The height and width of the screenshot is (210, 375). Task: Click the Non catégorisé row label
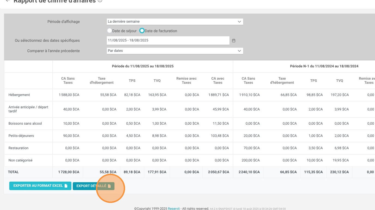click(20, 160)
